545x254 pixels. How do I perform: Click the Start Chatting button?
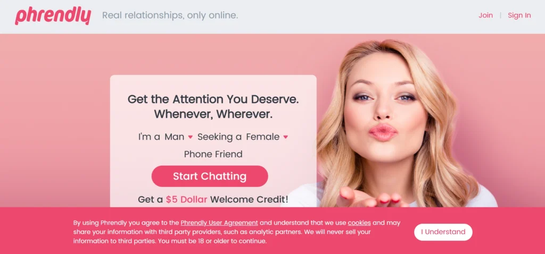(x=210, y=176)
